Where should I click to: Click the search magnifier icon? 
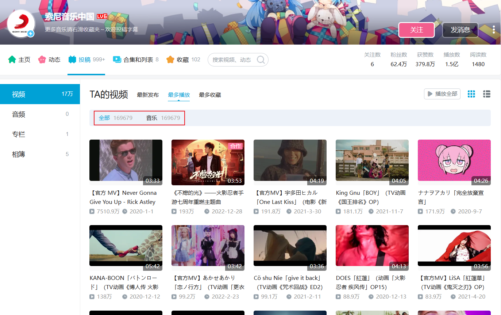(261, 60)
